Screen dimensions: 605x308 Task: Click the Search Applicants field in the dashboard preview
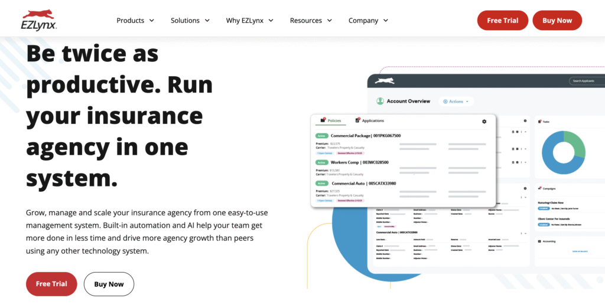[587, 81]
